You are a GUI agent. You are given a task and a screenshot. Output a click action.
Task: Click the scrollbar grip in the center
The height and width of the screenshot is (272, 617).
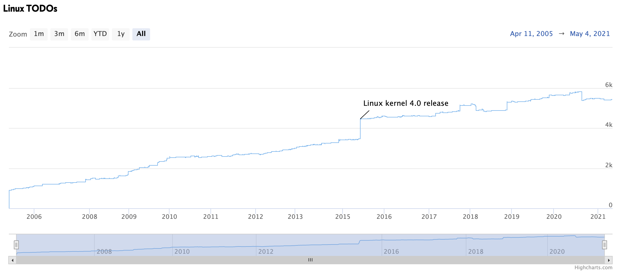[310, 260]
